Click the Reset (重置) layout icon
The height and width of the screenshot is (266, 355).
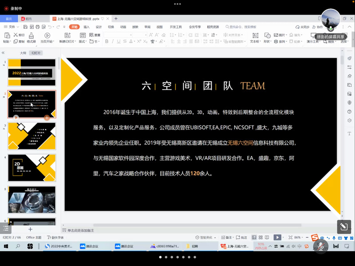91,35
